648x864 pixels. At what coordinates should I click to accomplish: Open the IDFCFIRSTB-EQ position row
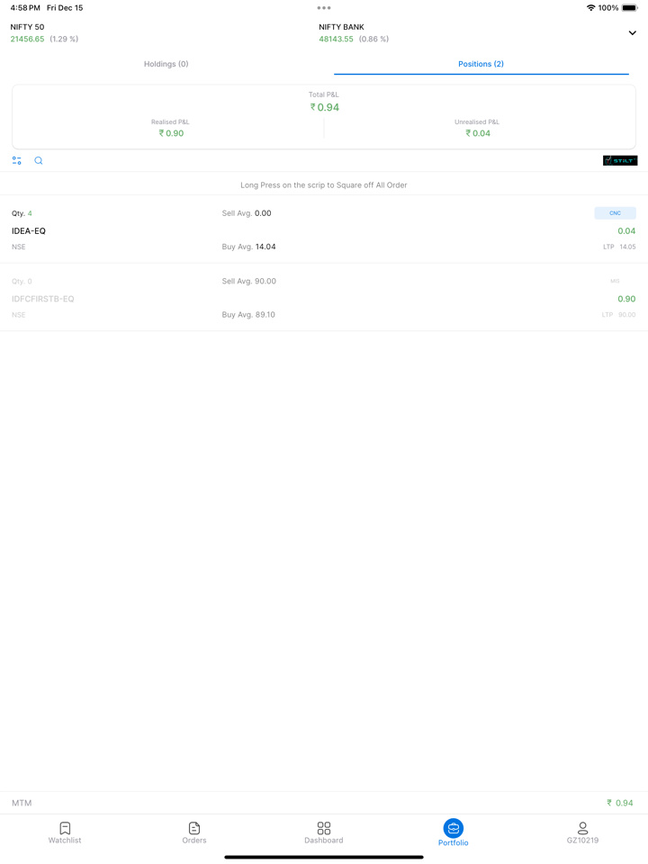coord(324,298)
